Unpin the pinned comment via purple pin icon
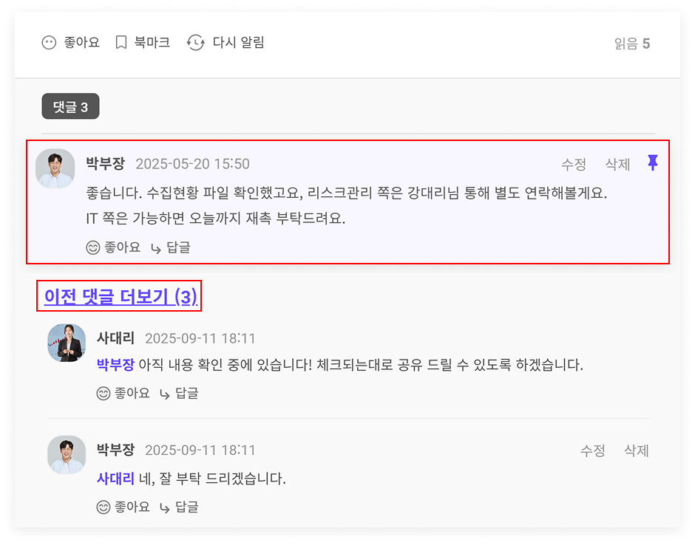 pyautogui.click(x=652, y=163)
